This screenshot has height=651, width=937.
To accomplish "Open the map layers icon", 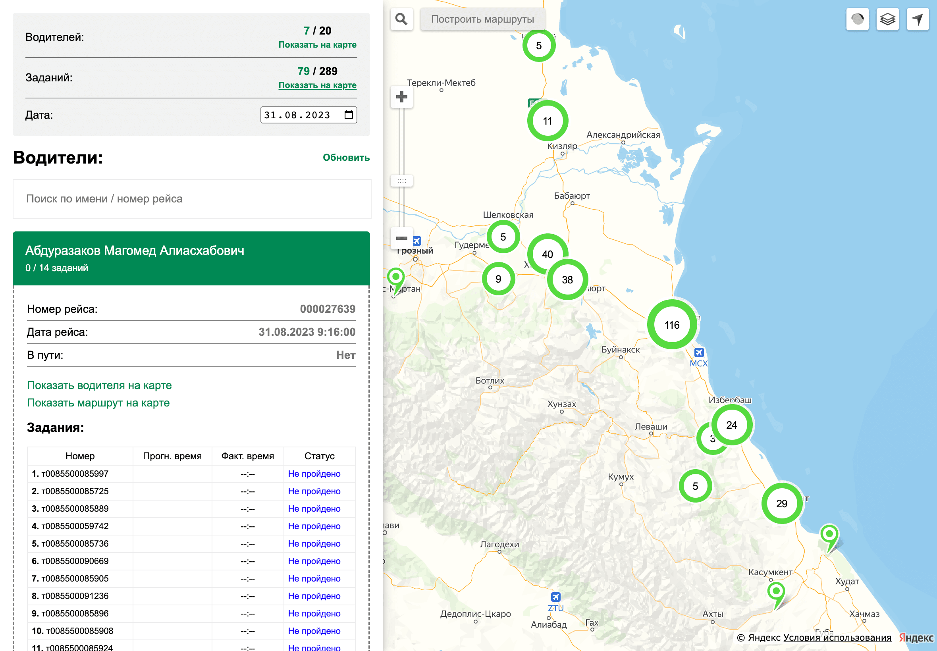I will click(x=887, y=19).
